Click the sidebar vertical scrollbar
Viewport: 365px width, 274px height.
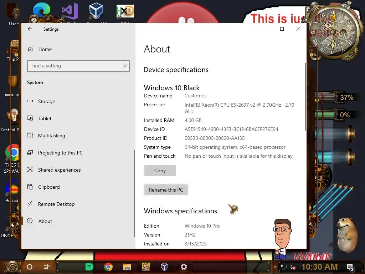click(x=134, y=193)
